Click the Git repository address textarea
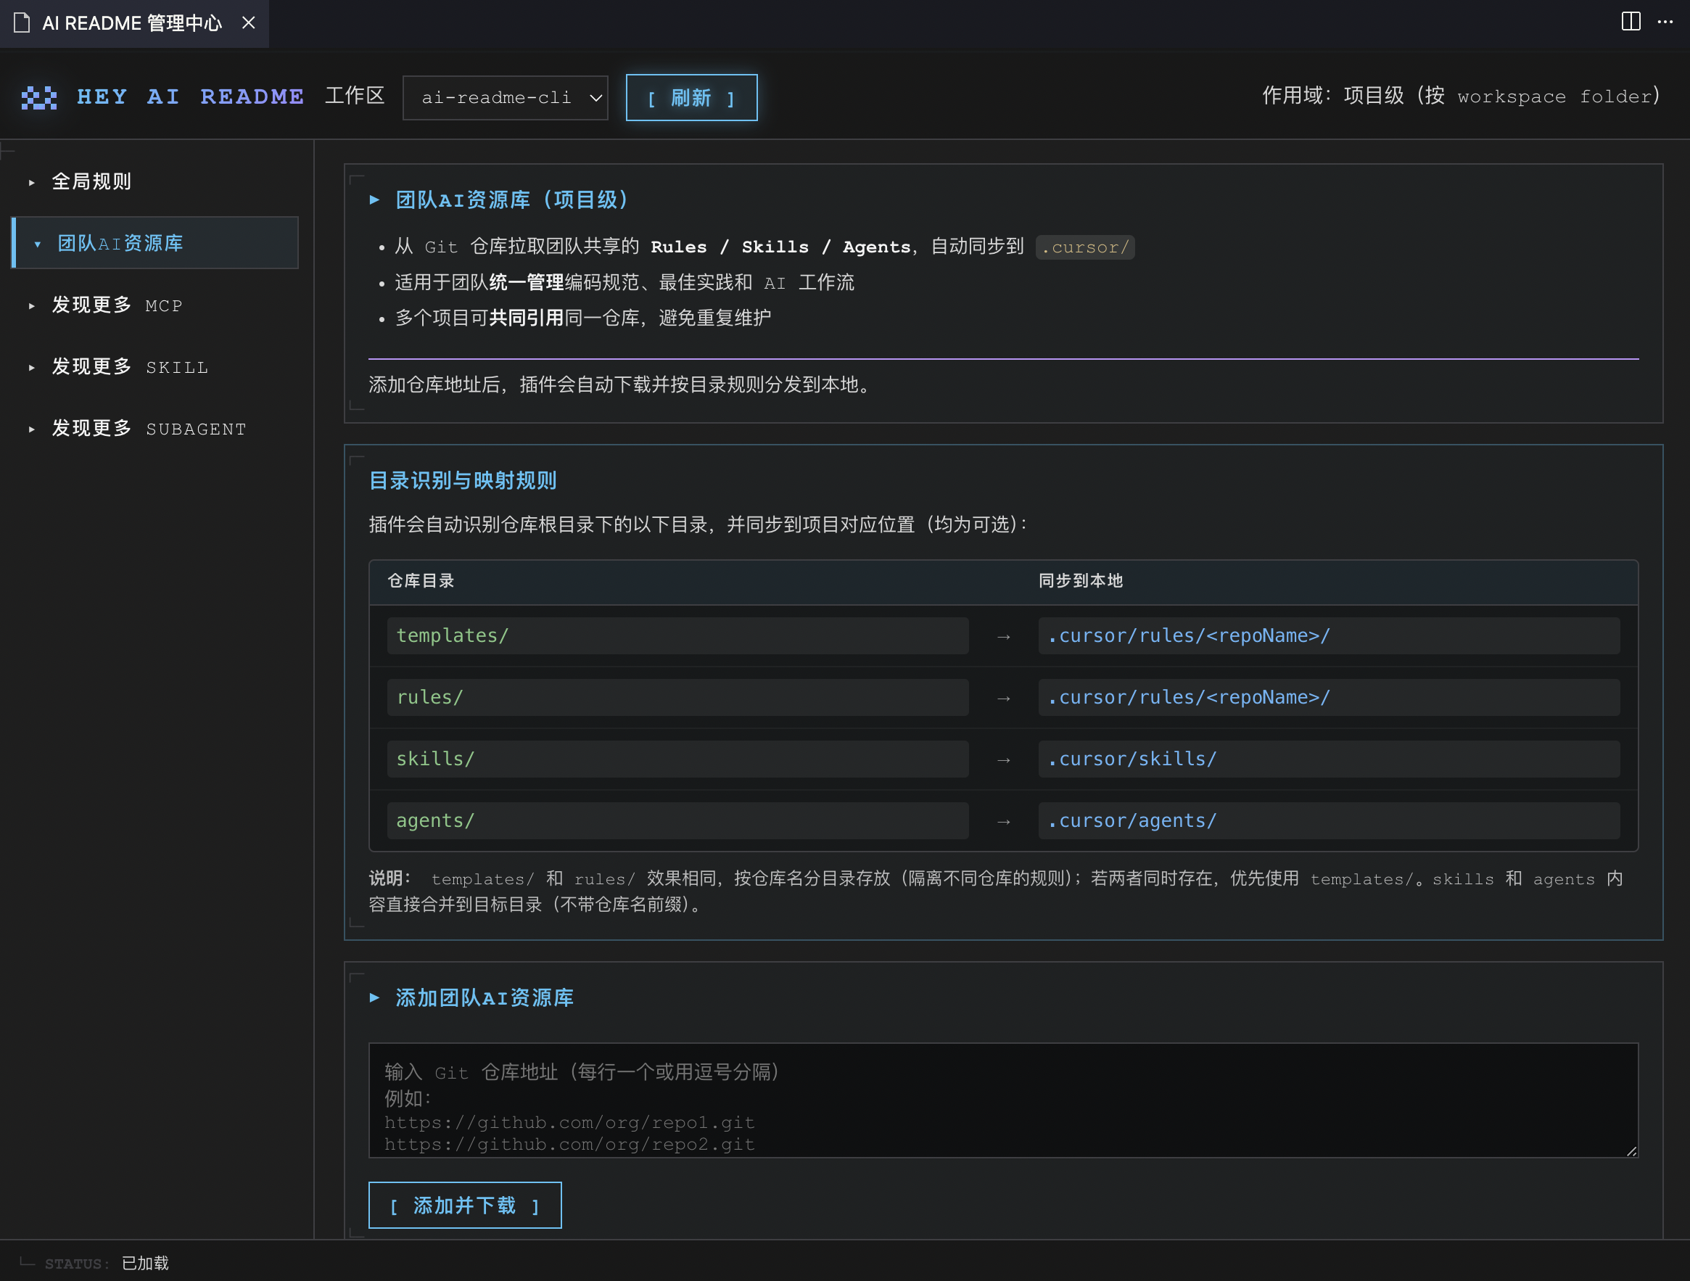The image size is (1690, 1281). click(x=1003, y=1100)
